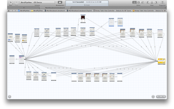Select the Standard editor button

134,2
